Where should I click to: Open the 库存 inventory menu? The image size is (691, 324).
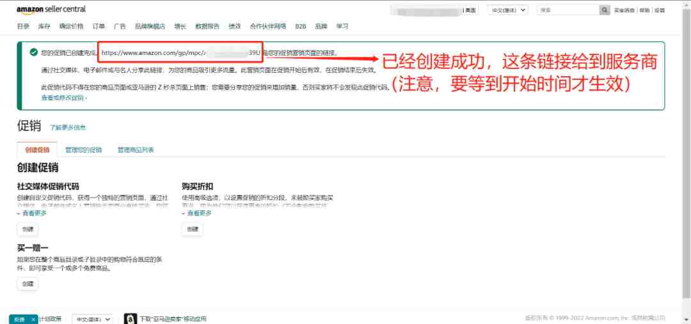point(44,26)
